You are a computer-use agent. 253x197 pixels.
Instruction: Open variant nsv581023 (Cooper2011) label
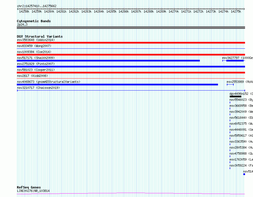point(36,70)
